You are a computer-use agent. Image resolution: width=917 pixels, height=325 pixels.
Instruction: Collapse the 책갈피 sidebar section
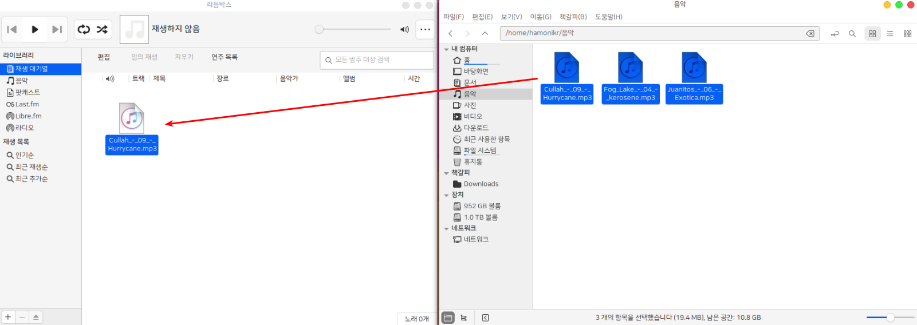point(447,173)
